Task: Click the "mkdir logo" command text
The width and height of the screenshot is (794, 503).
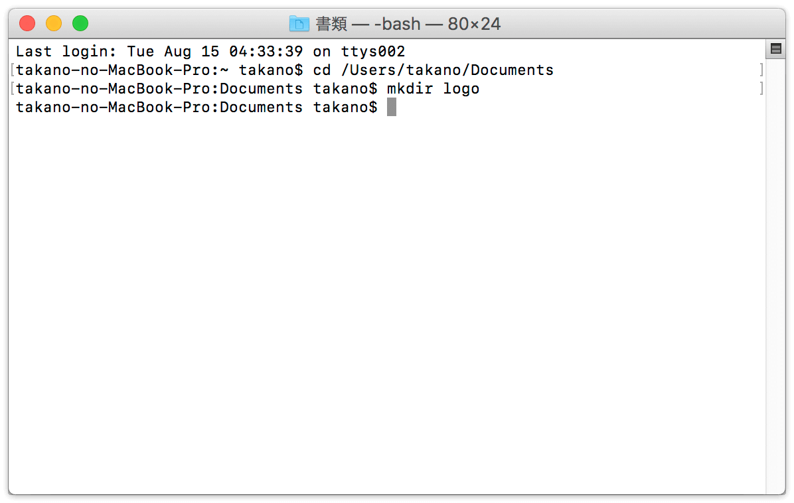Action: tap(433, 88)
